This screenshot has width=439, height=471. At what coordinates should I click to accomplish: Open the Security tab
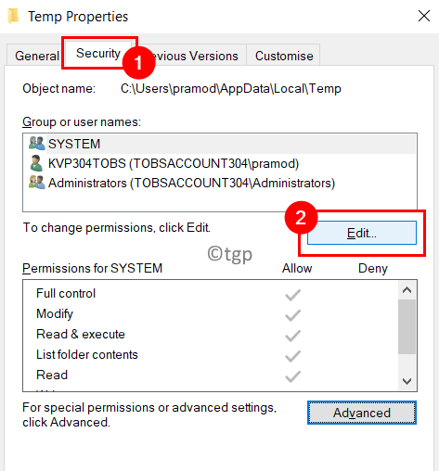pyautogui.click(x=98, y=53)
